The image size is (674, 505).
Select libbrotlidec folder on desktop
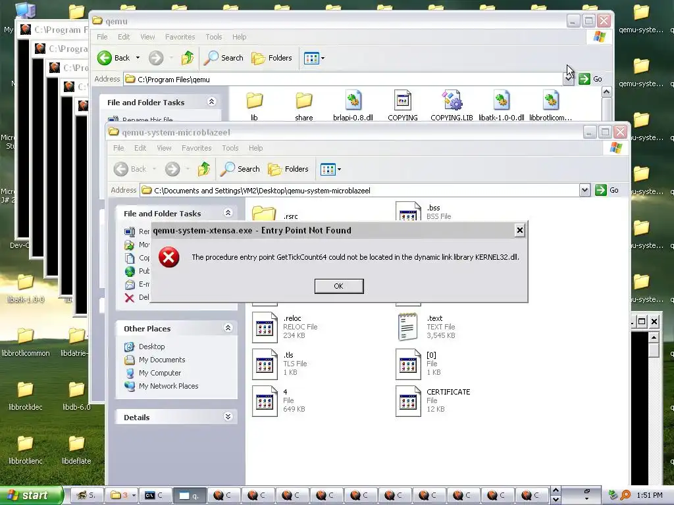coord(26,389)
